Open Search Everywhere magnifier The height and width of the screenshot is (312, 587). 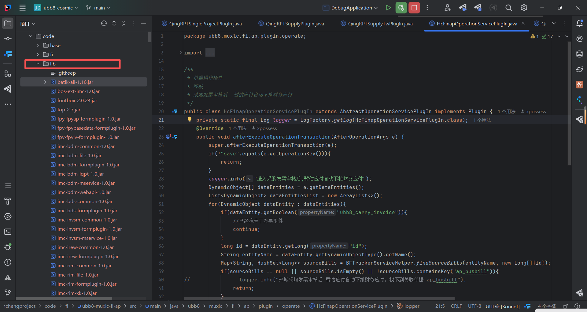tap(508, 8)
